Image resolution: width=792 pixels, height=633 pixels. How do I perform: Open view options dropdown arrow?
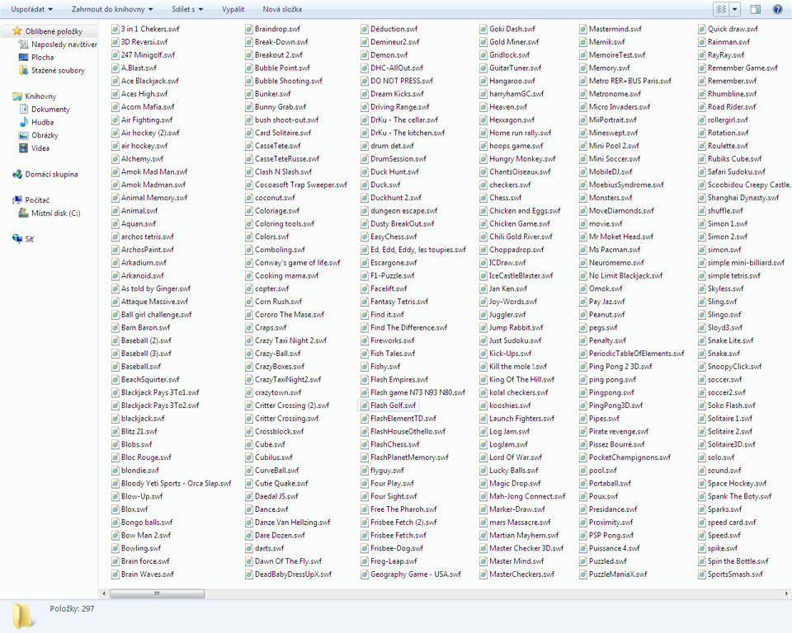click(734, 9)
